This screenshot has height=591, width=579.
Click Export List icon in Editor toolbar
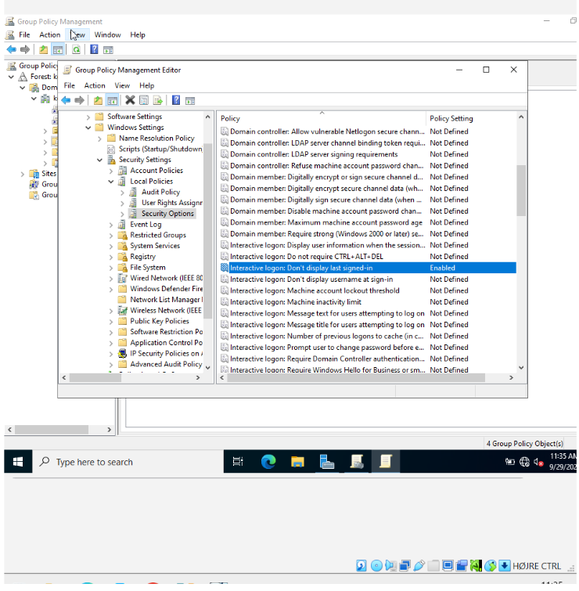tap(158, 101)
